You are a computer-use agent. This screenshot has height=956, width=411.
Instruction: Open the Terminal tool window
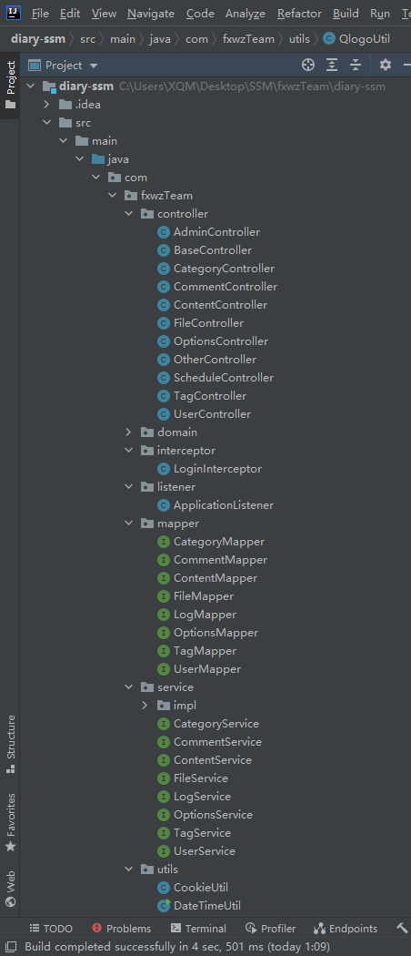click(x=198, y=929)
